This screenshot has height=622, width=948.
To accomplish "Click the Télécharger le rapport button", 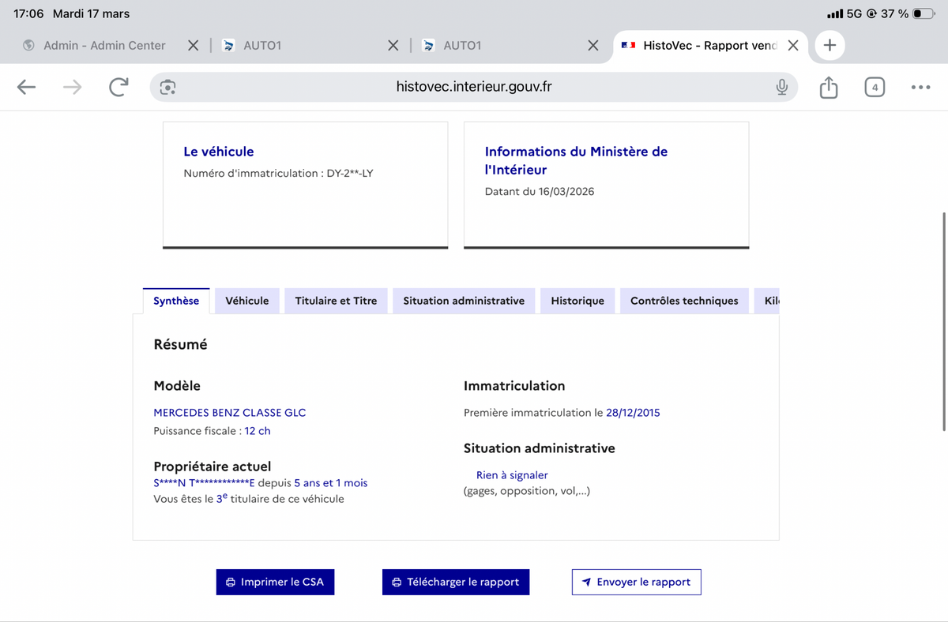I will point(456,582).
